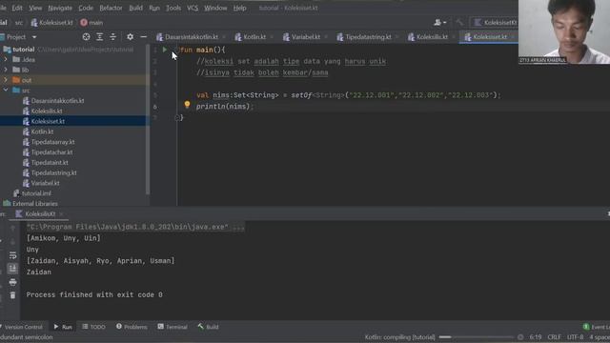Open the Code menu
Viewport: 610px width, 343px height.
click(x=86, y=8)
